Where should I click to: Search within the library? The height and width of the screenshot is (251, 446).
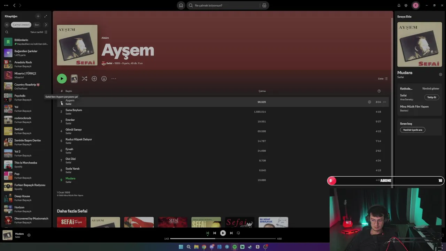click(7, 32)
